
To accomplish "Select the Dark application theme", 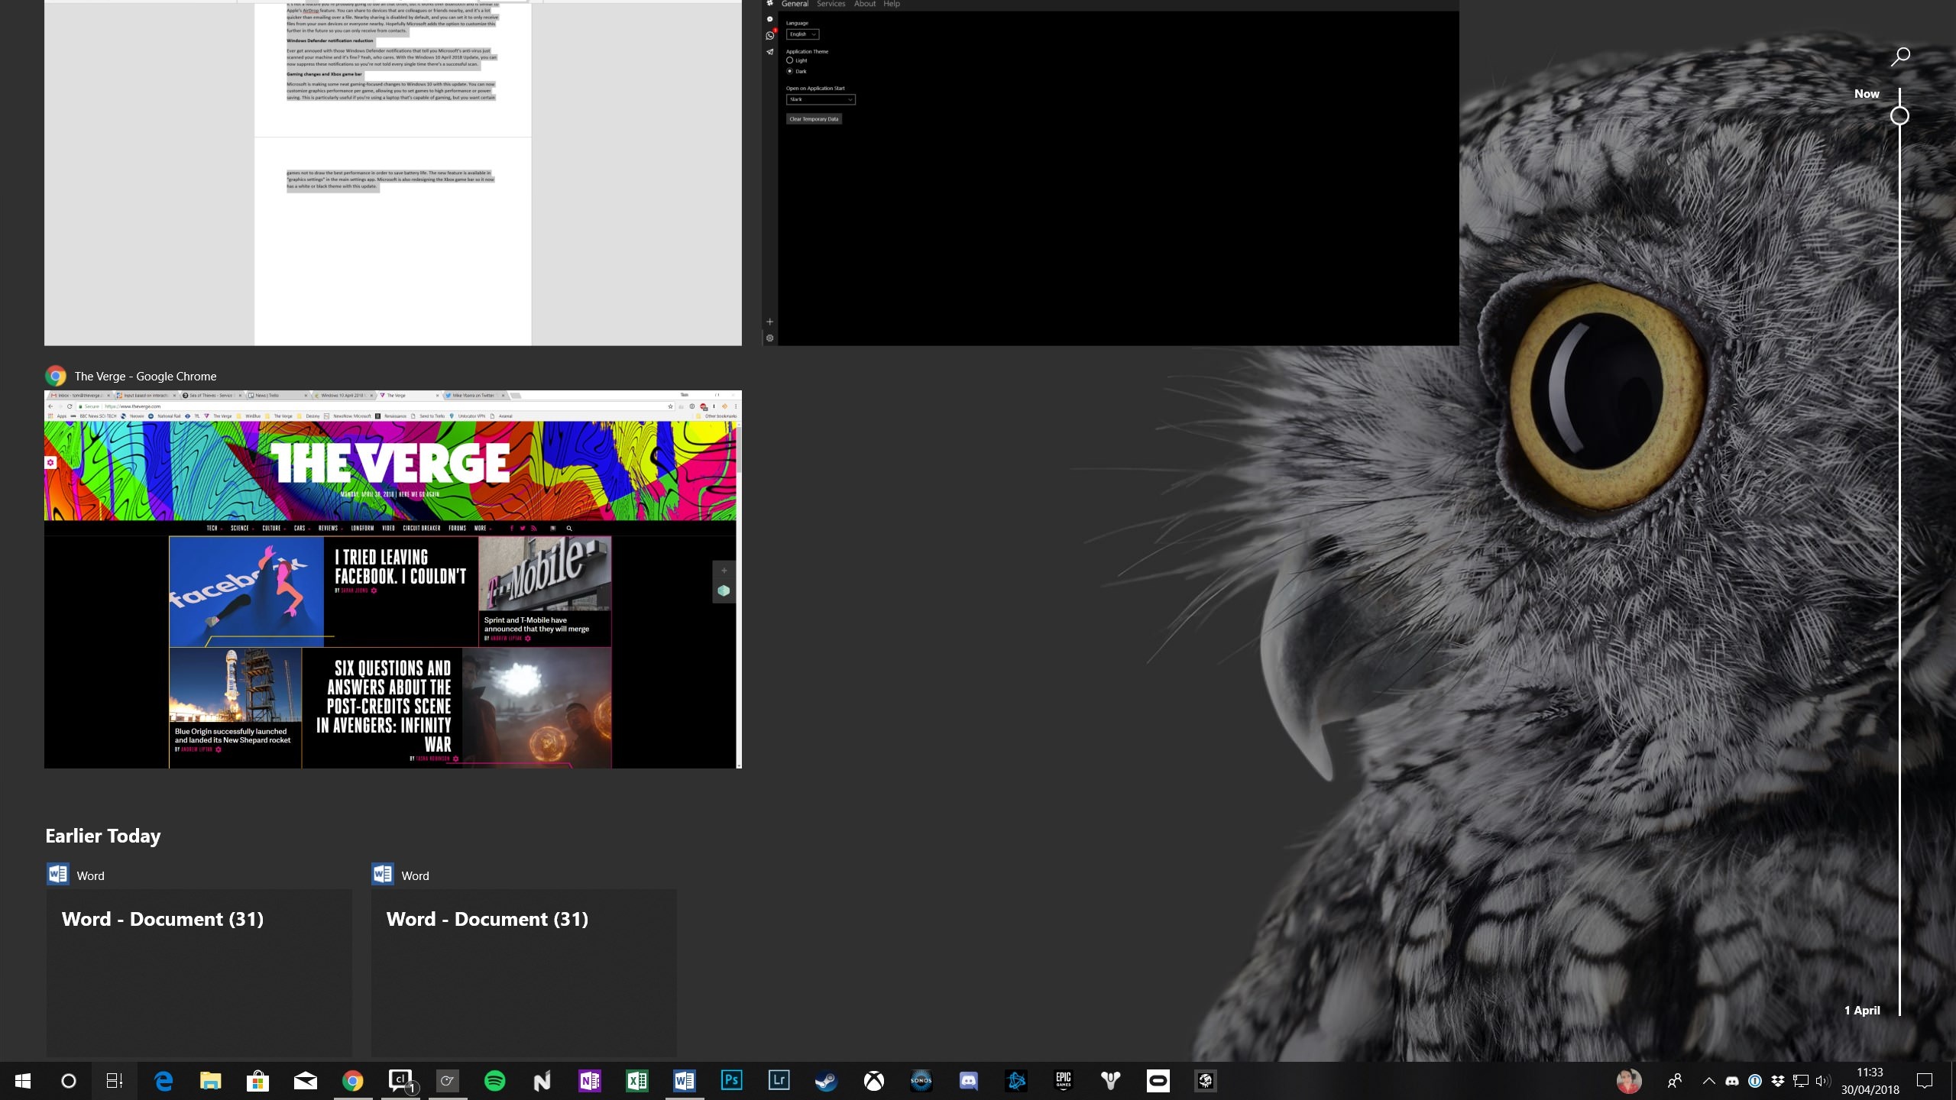I will point(789,70).
